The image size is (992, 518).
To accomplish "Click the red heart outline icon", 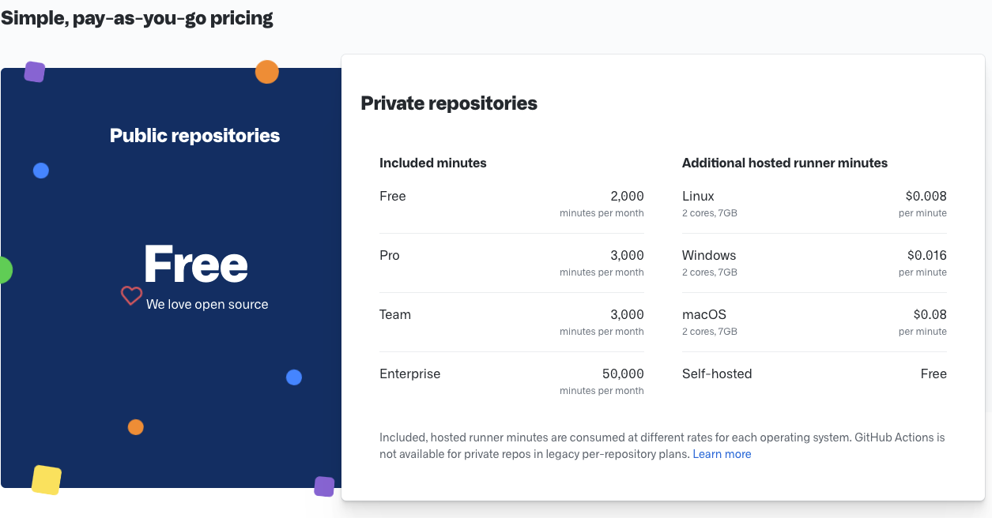I will tap(131, 296).
